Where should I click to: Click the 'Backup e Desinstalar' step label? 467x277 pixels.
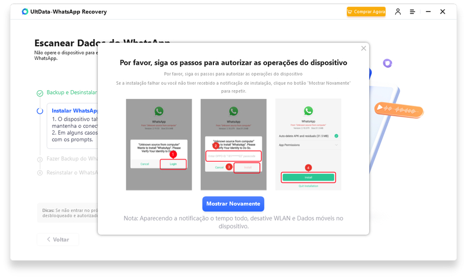point(72,92)
